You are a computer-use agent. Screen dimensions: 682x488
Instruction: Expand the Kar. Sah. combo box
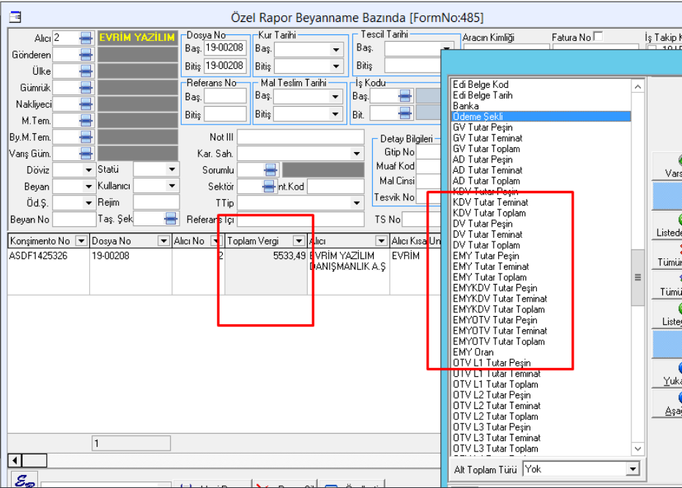pos(356,154)
